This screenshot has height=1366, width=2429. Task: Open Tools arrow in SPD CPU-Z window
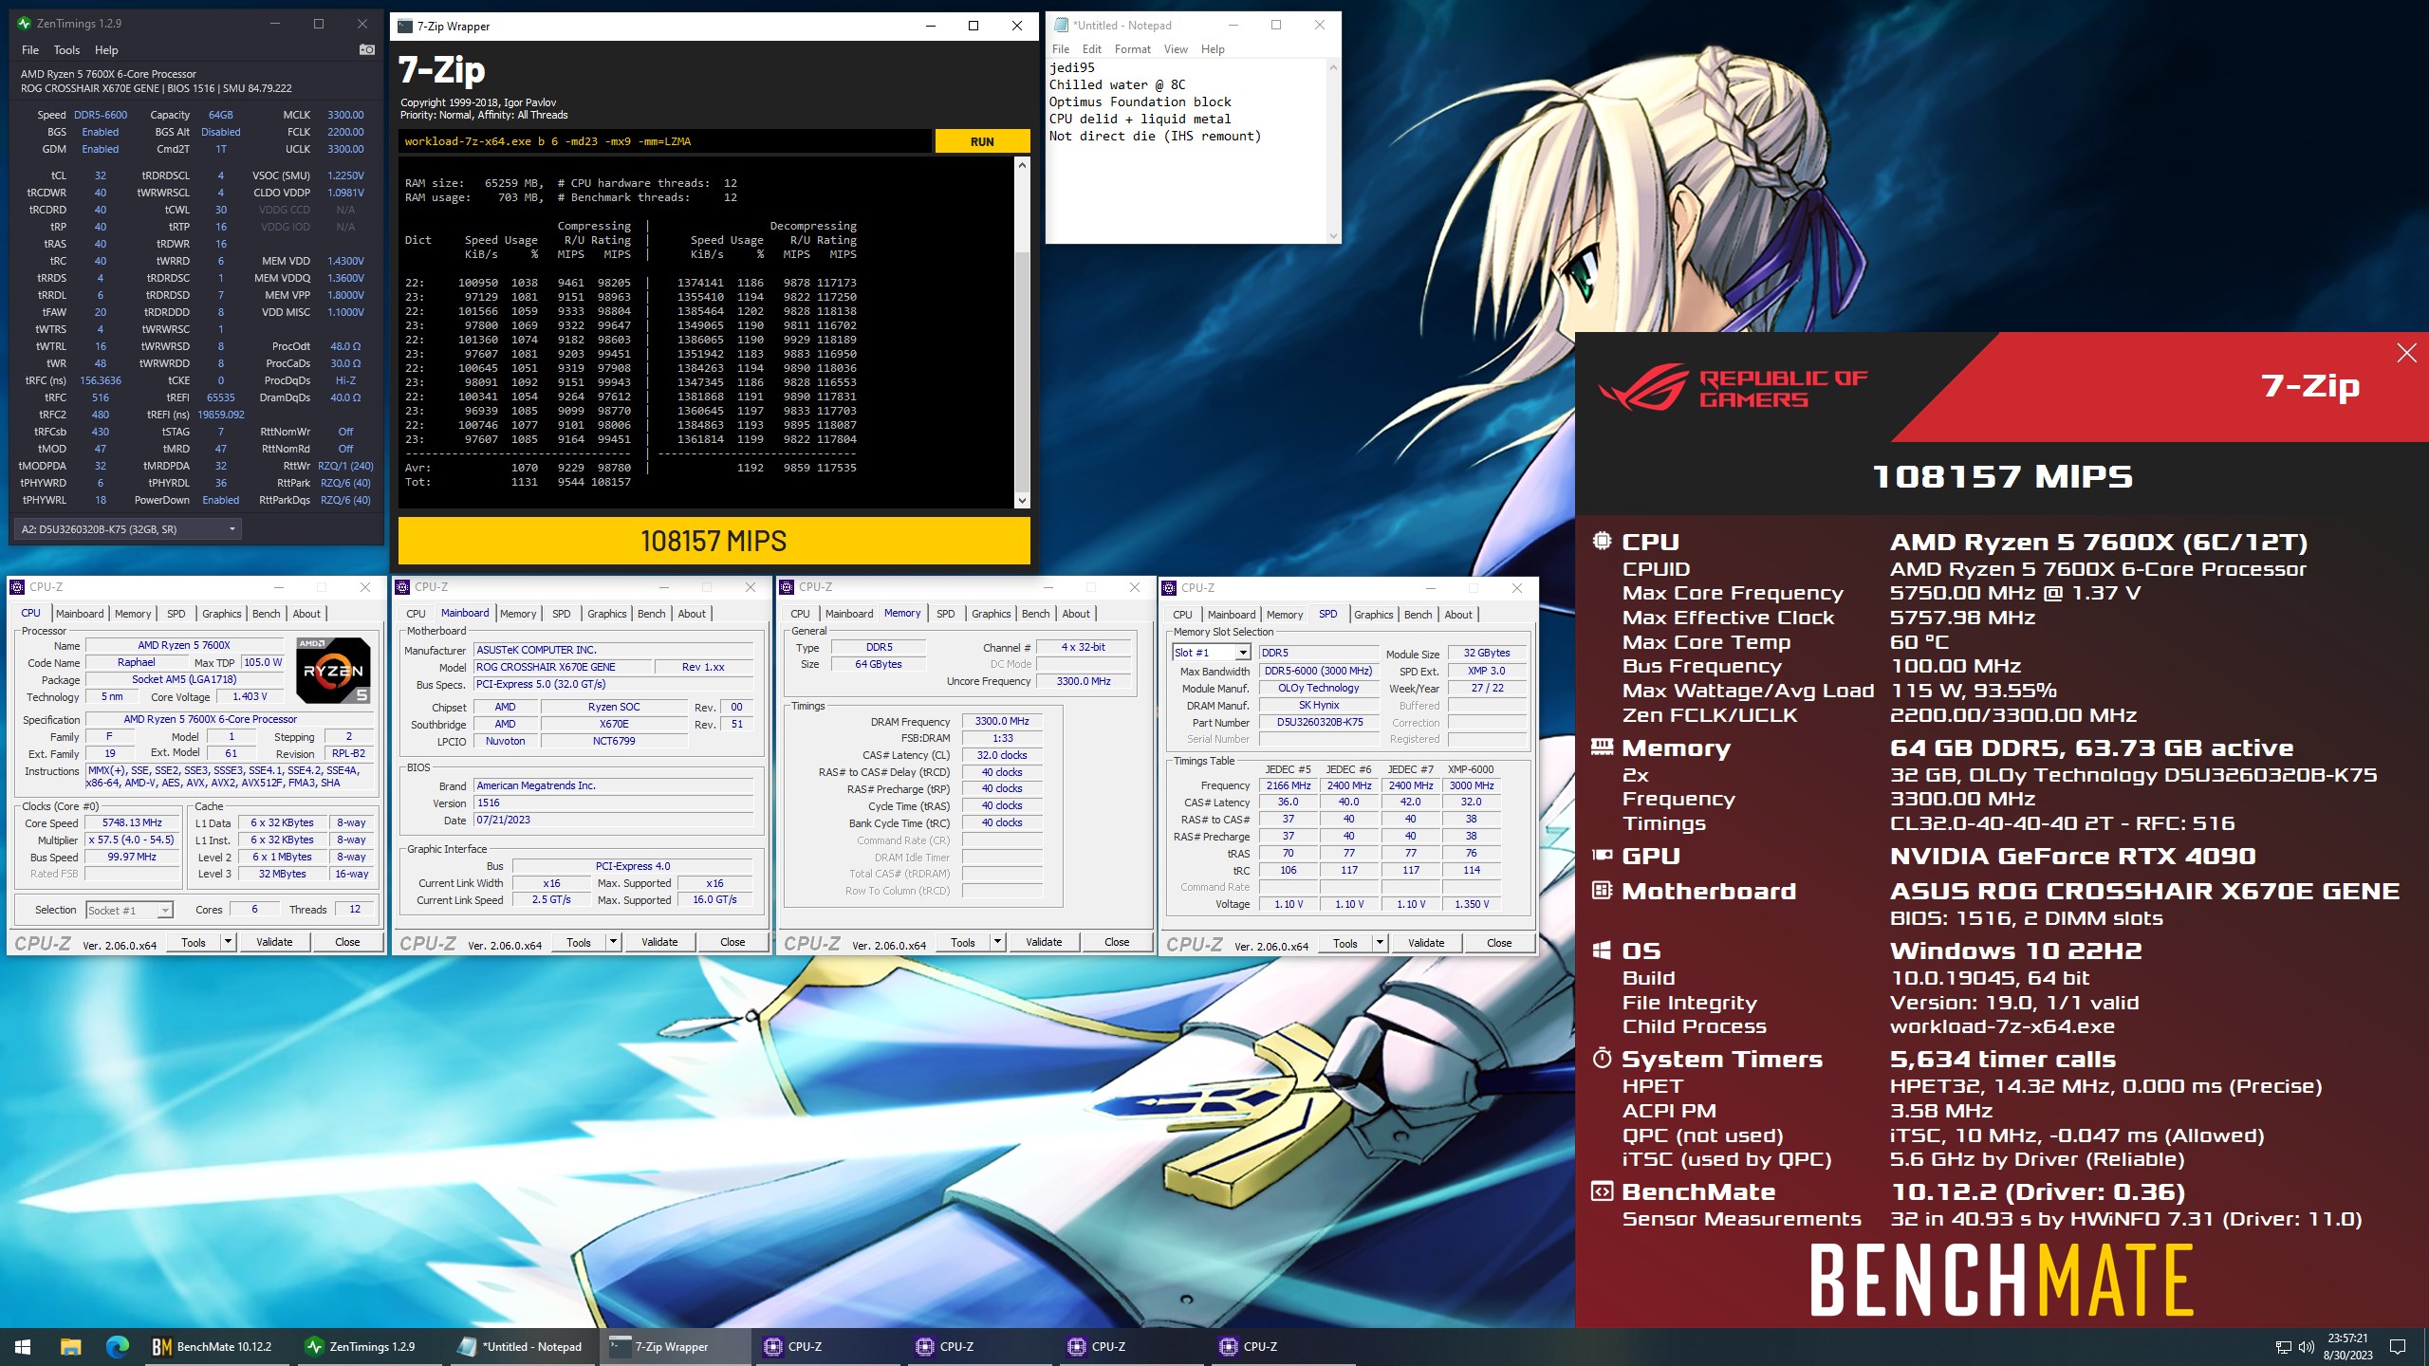(1380, 943)
